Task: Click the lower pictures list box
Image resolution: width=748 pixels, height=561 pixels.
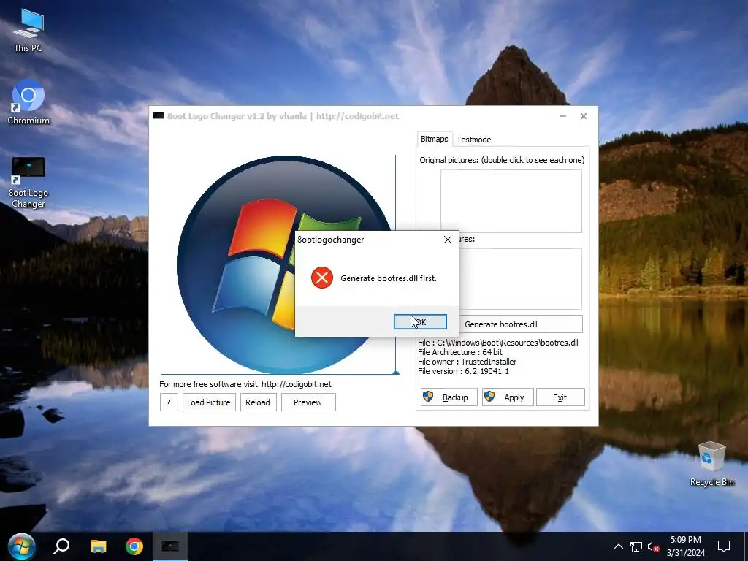Action: tap(520, 278)
